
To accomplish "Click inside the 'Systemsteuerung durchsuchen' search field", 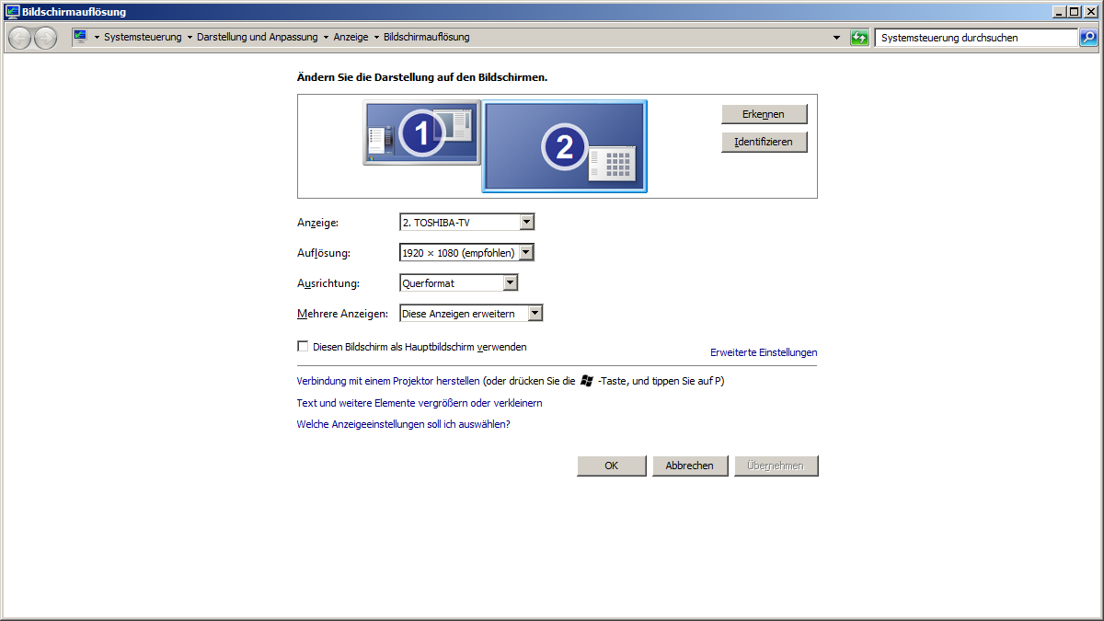I will [x=974, y=38].
